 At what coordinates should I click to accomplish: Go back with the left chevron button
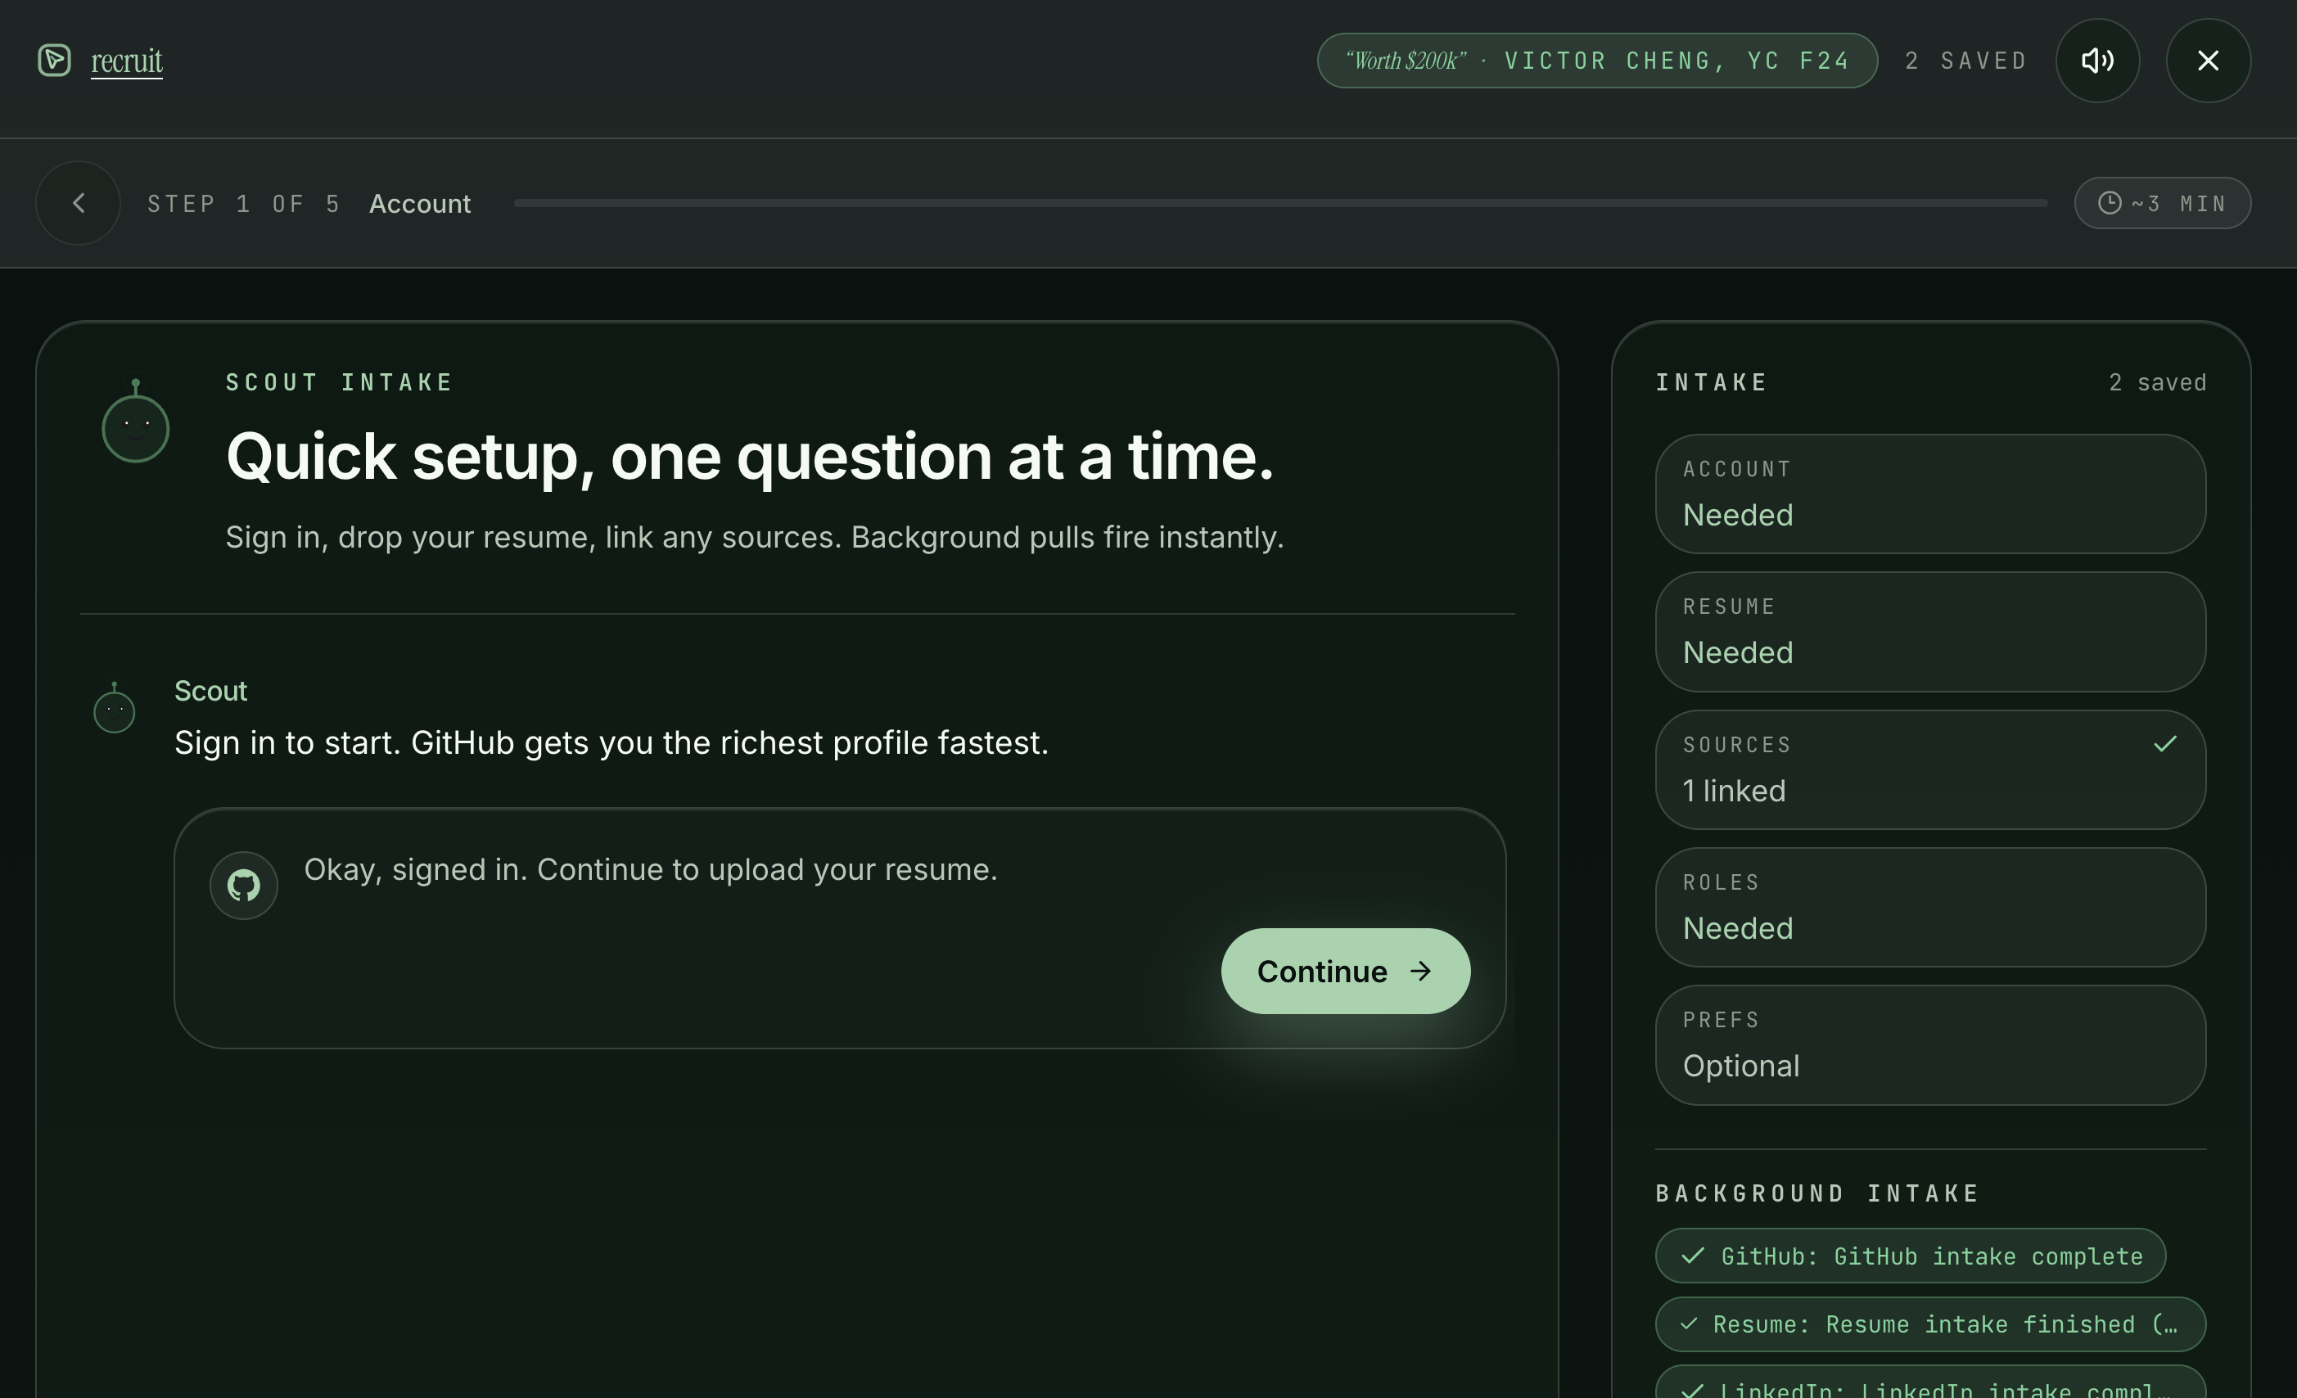(x=79, y=203)
